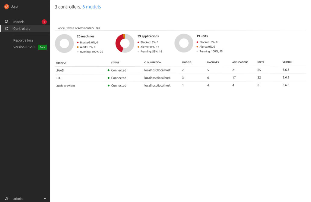Open the 6 models link

click(92, 7)
